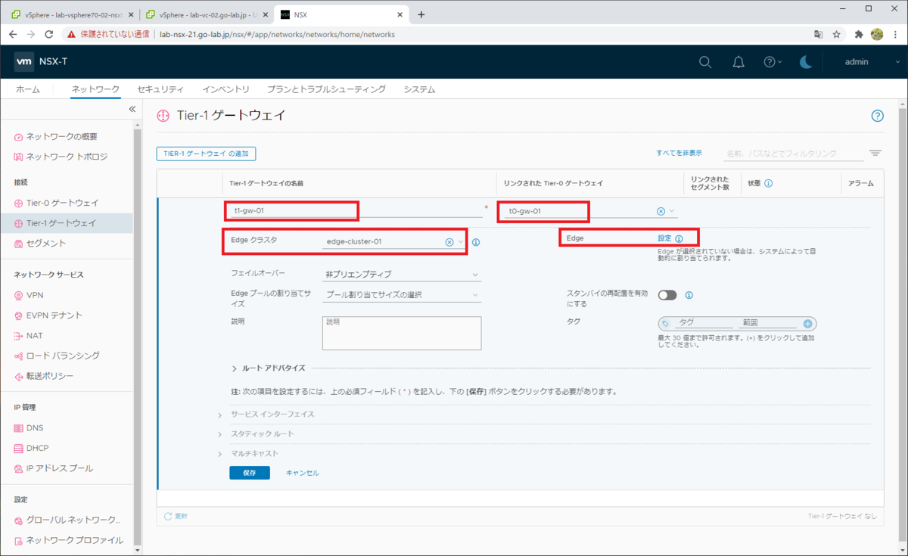Open IP アドレス プール in sidebar
Viewport: 908px width, 556px height.
click(x=60, y=468)
